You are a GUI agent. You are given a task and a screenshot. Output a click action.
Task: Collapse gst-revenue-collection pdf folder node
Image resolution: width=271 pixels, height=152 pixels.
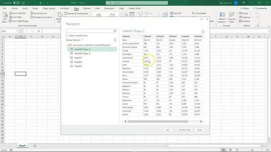coord(68,45)
